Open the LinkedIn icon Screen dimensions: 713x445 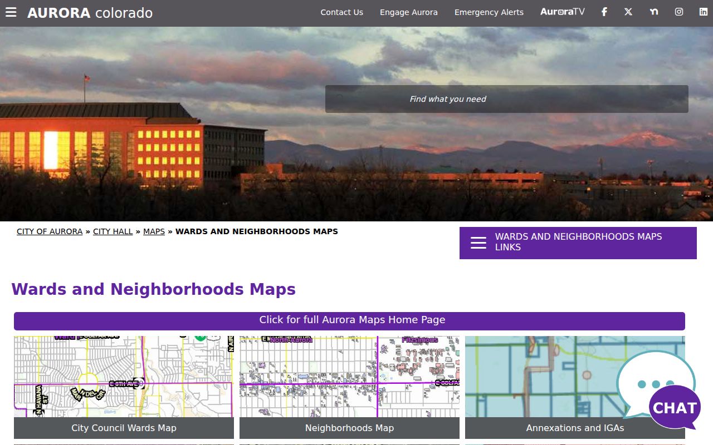click(x=704, y=12)
